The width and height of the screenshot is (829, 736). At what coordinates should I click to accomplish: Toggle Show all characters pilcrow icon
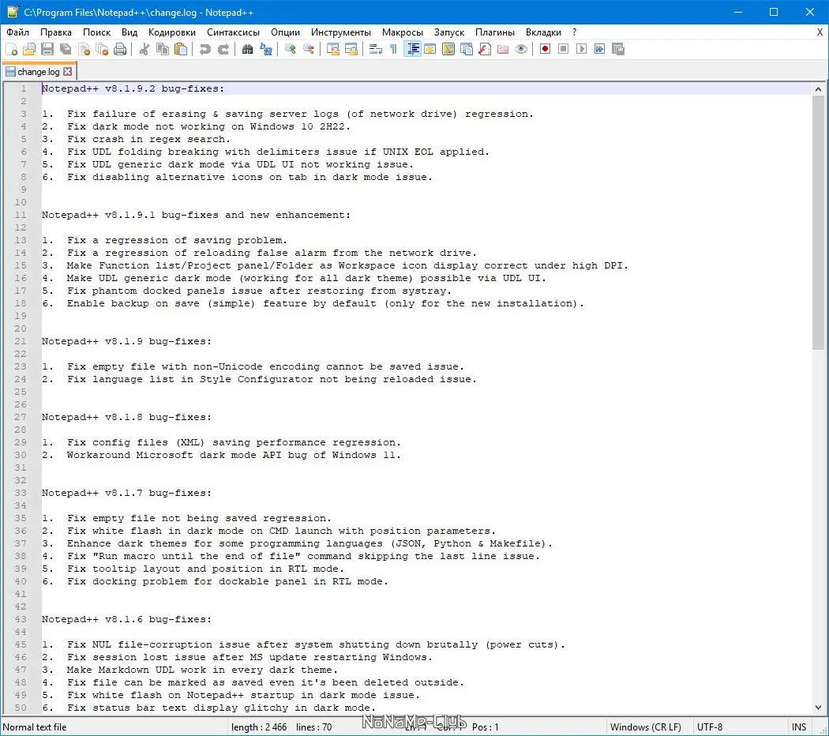coord(393,49)
